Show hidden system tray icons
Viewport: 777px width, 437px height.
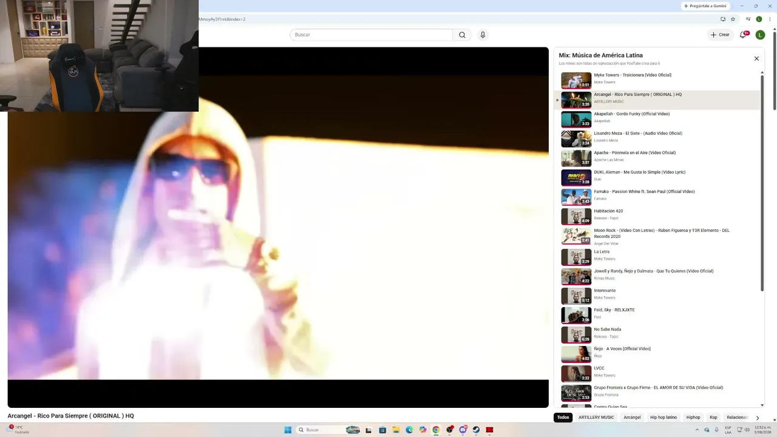coord(697,430)
